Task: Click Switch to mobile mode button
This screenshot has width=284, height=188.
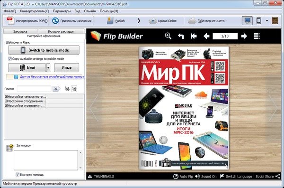Action: 44,50
